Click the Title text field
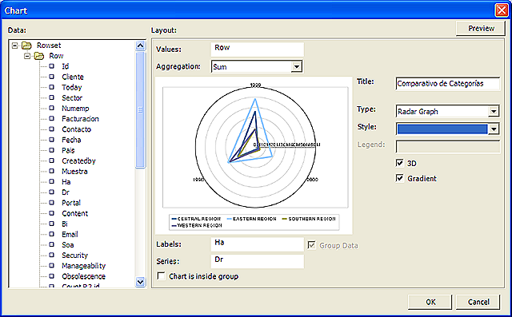Viewport: 512px width, 317px height. pos(448,84)
